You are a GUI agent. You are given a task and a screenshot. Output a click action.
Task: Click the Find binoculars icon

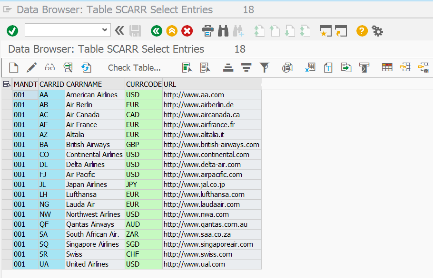[223, 31]
